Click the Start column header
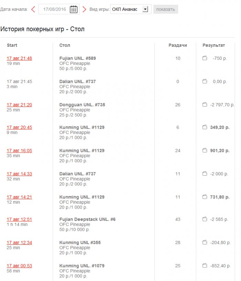This screenshot has width=241, height=281. pos(12,45)
